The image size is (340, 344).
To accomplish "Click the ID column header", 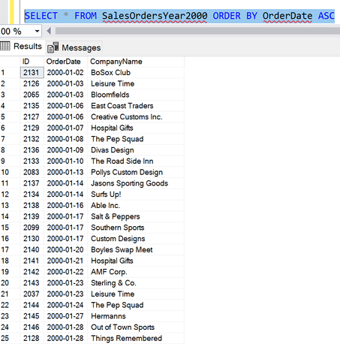I will [32, 62].
